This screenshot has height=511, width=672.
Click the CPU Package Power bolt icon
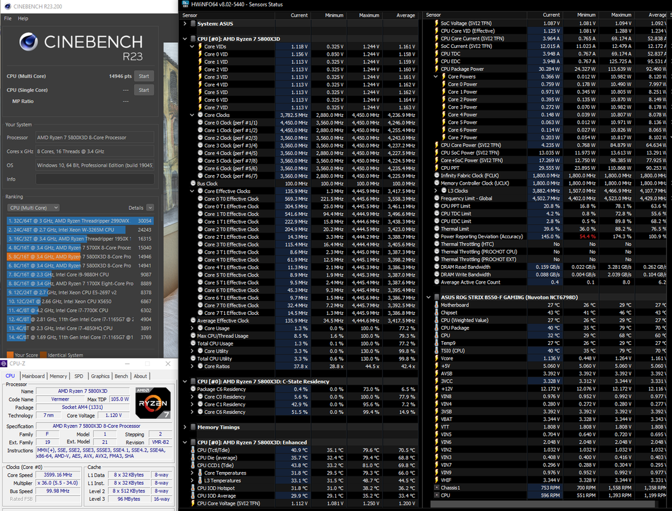(437, 69)
